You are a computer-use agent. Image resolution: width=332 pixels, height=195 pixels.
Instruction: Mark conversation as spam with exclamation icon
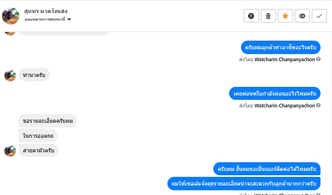pos(251,16)
